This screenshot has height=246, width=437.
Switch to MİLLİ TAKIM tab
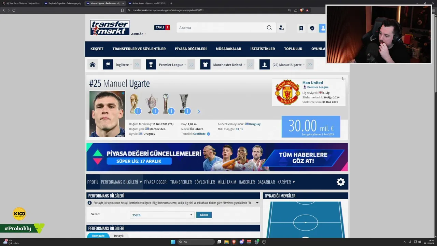pyautogui.click(x=227, y=182)
